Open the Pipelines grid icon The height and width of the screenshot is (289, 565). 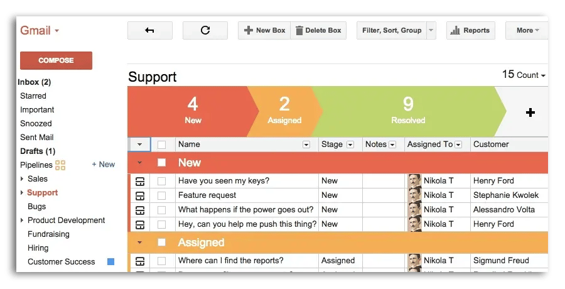click(x=60, y=165)
